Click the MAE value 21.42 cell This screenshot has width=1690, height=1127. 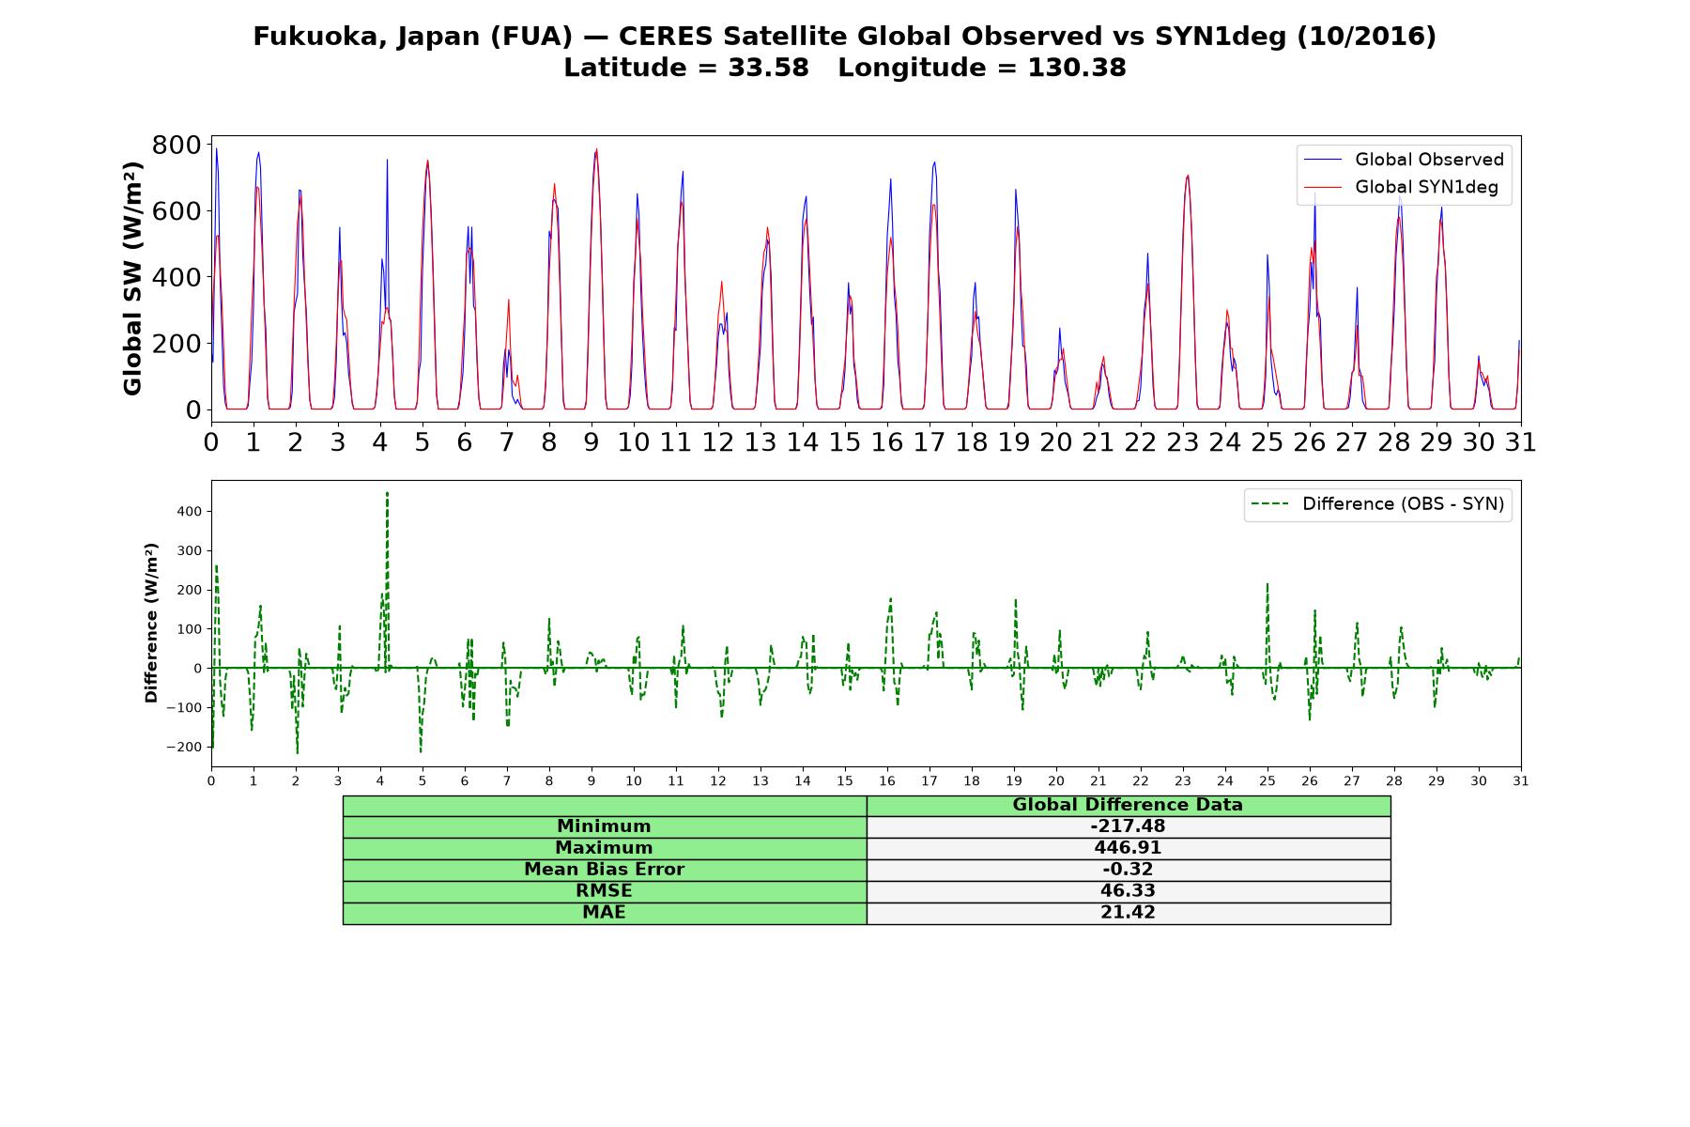[x=1128, y=913]
